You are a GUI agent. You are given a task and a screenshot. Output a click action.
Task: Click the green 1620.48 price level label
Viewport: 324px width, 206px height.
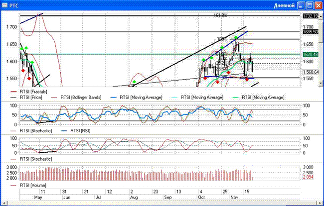point(311,54)
